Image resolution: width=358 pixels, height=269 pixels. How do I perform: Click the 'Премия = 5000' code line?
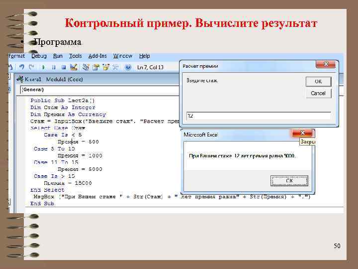pyautogui.click(x=80, y=169)
